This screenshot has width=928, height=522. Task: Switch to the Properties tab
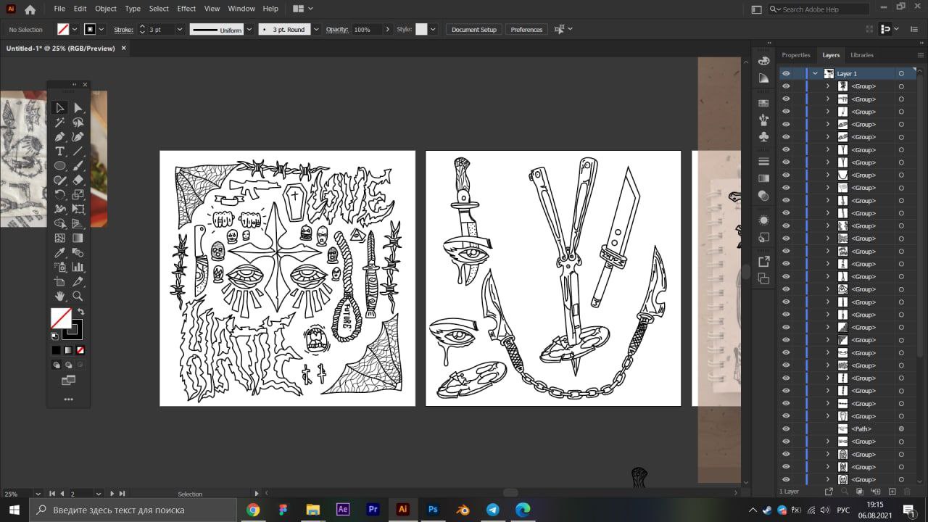[x=795, y=55]
